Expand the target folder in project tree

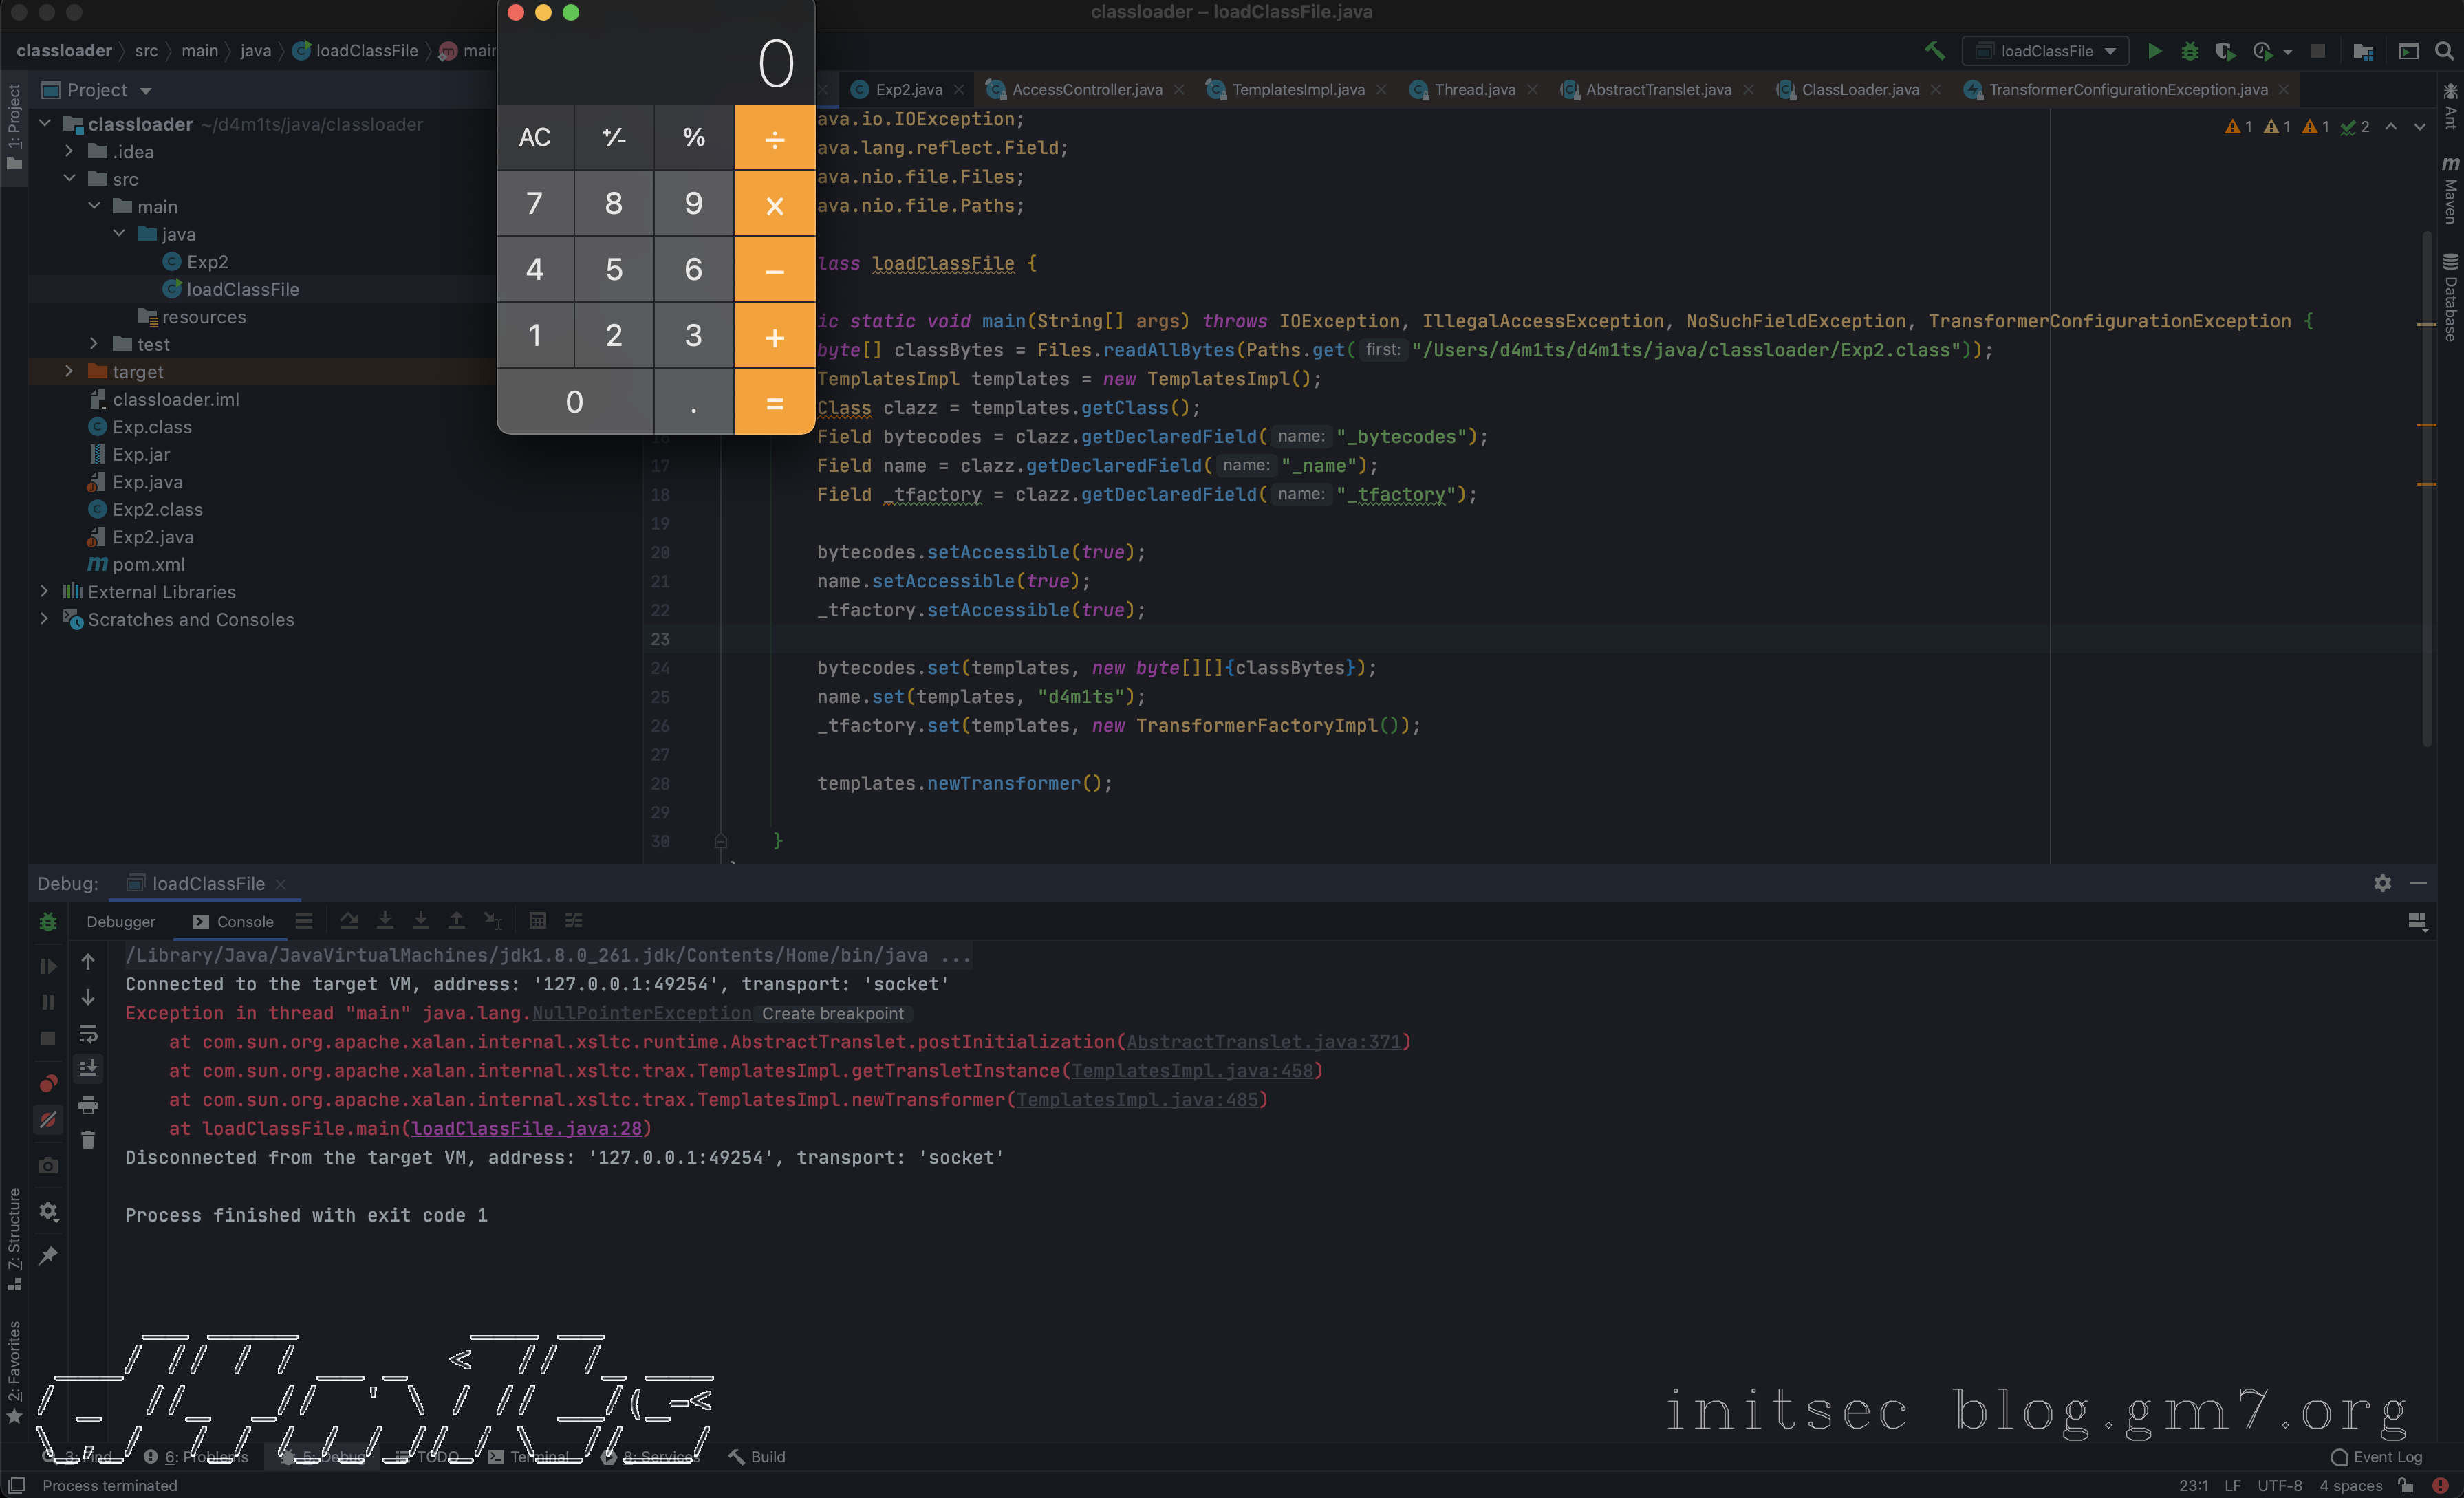tap(69, 371)
